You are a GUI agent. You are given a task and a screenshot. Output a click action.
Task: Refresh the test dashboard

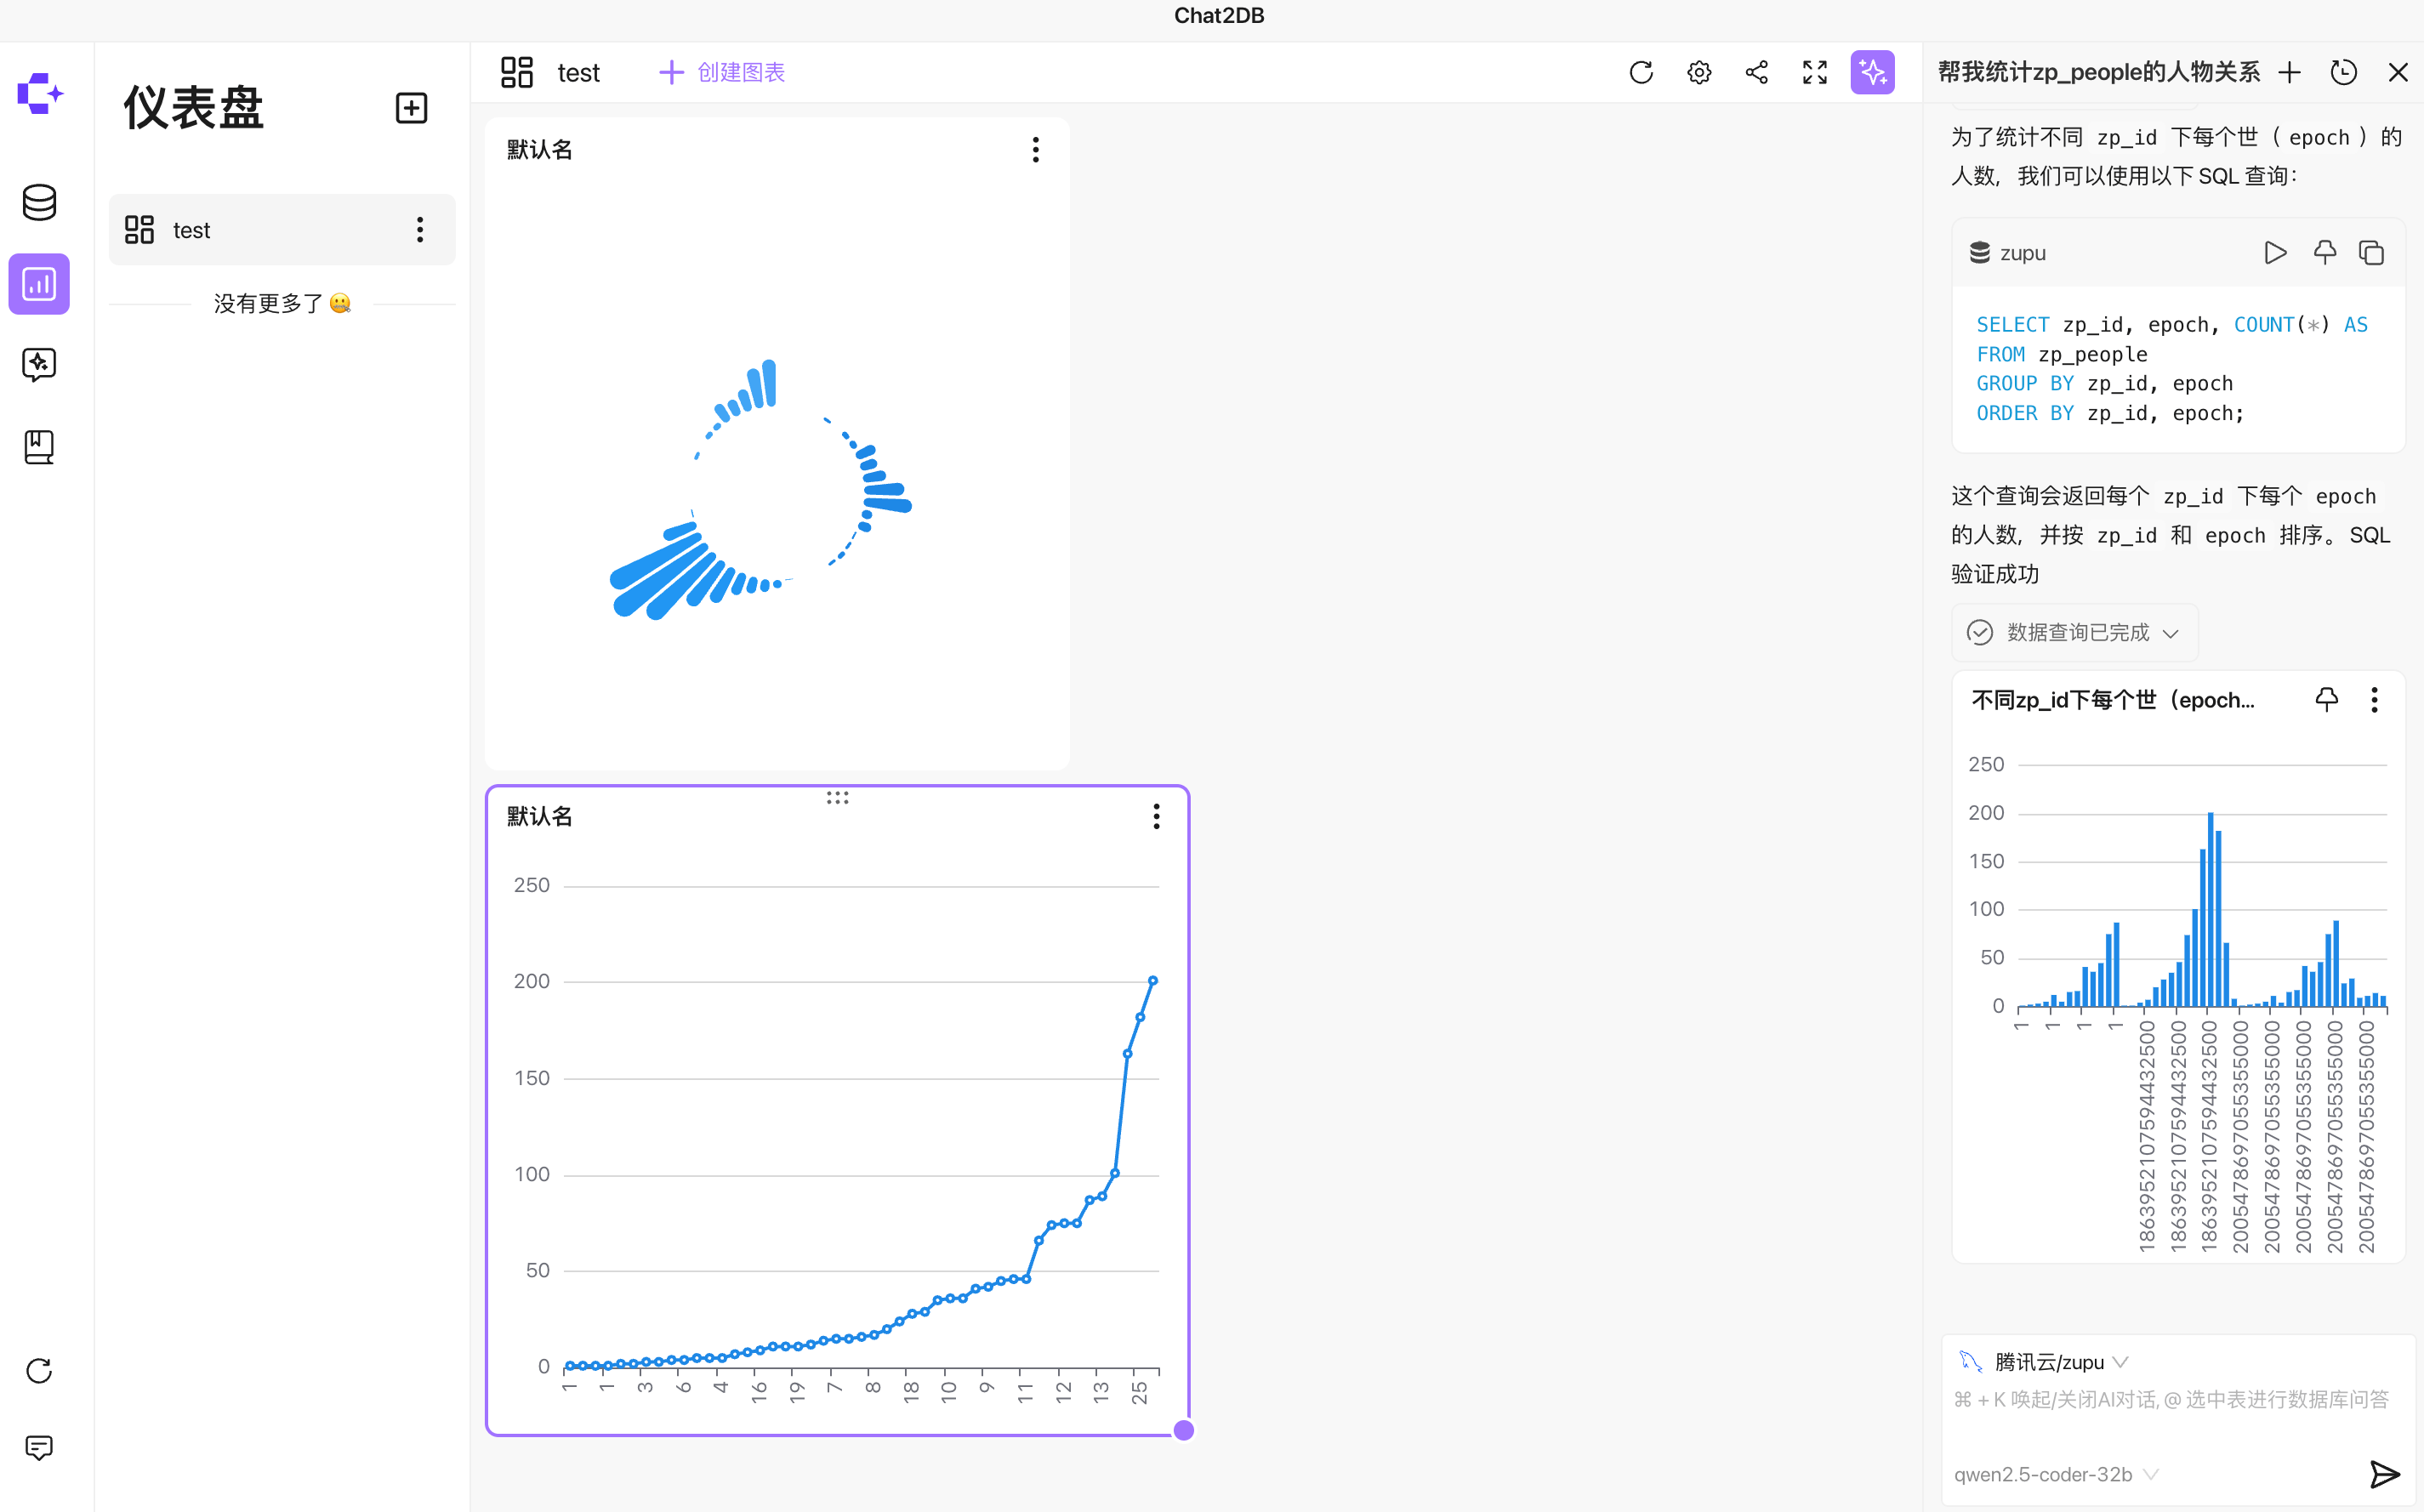click(x=1641, y=72)
